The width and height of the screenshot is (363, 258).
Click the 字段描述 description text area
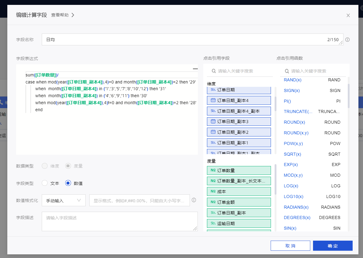(x=119, y=221)
